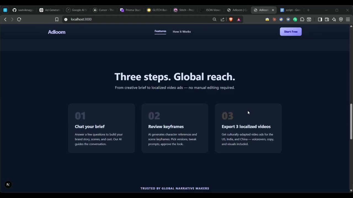Switch to the Ad Generator tab

(50, 10)
